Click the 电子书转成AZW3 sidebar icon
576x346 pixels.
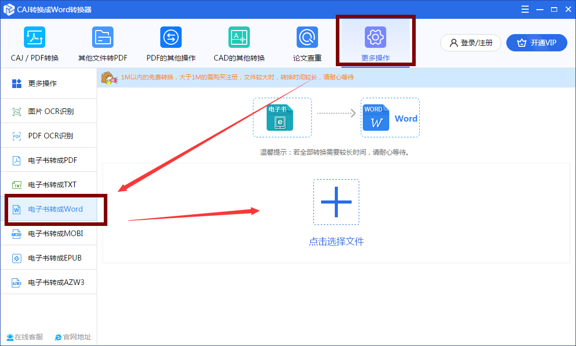click(16, 283)
